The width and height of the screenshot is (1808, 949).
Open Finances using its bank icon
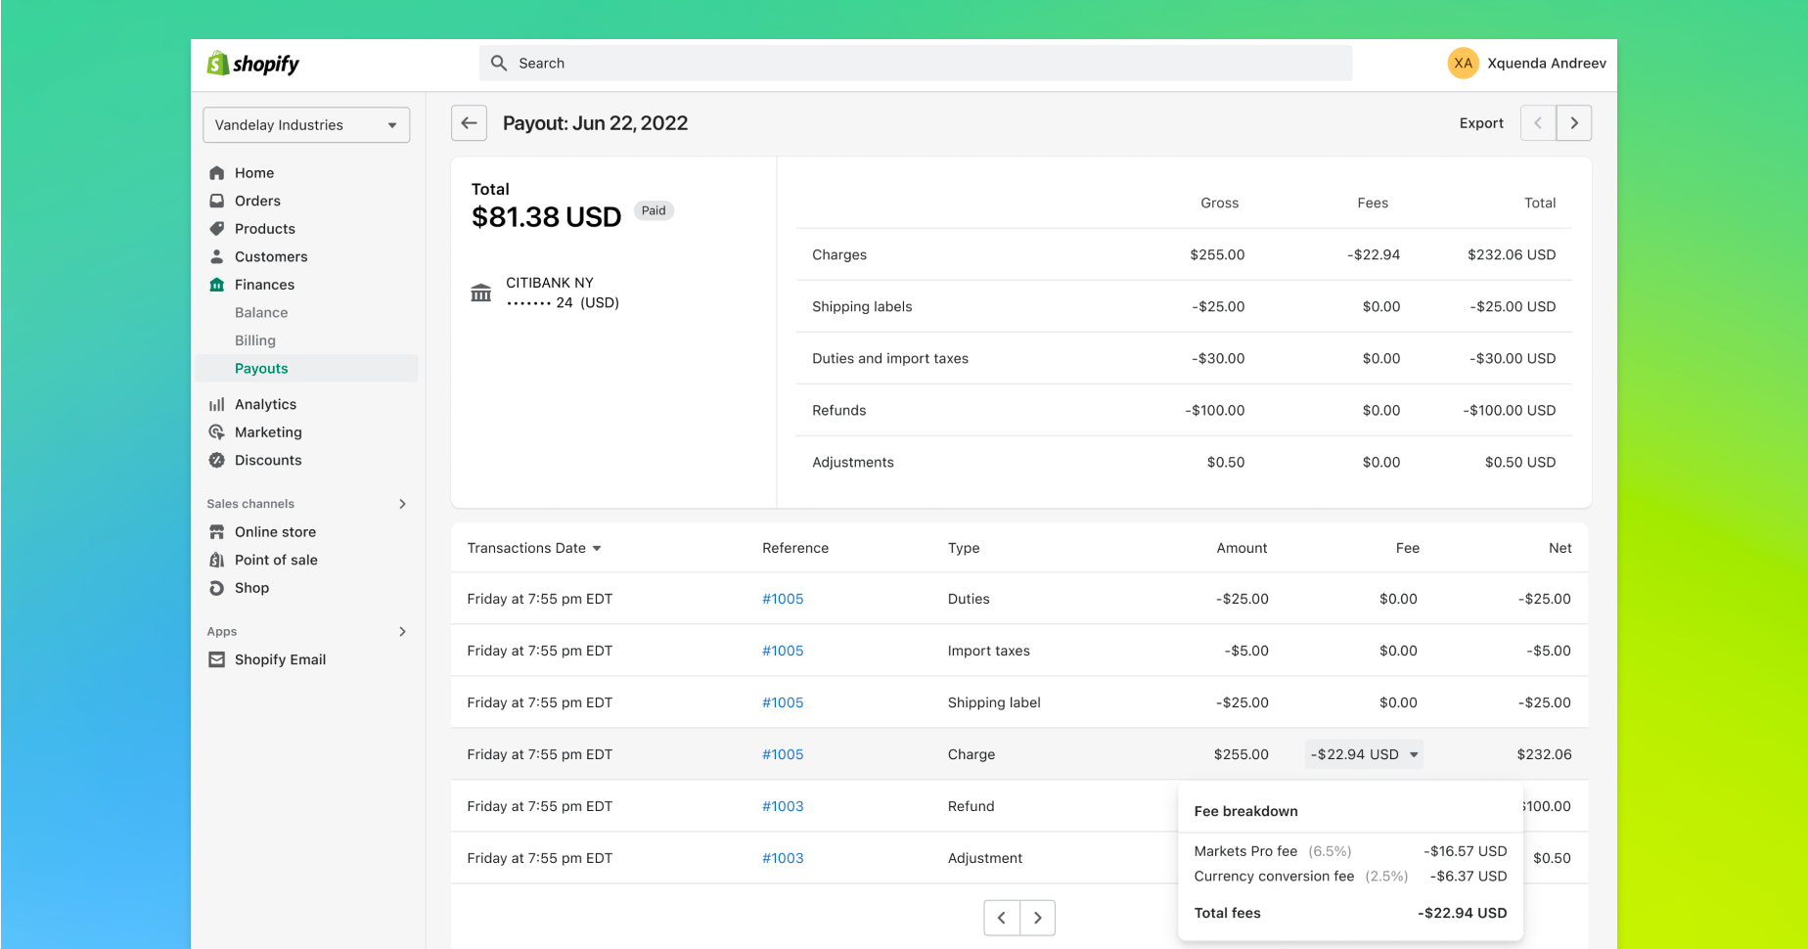tap(217, 285)
